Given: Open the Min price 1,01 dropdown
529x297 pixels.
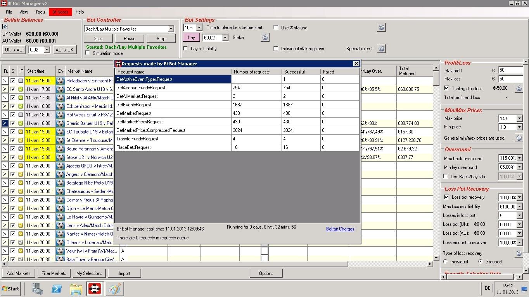Looking at the screenshot, I should (x=520, y=127).
